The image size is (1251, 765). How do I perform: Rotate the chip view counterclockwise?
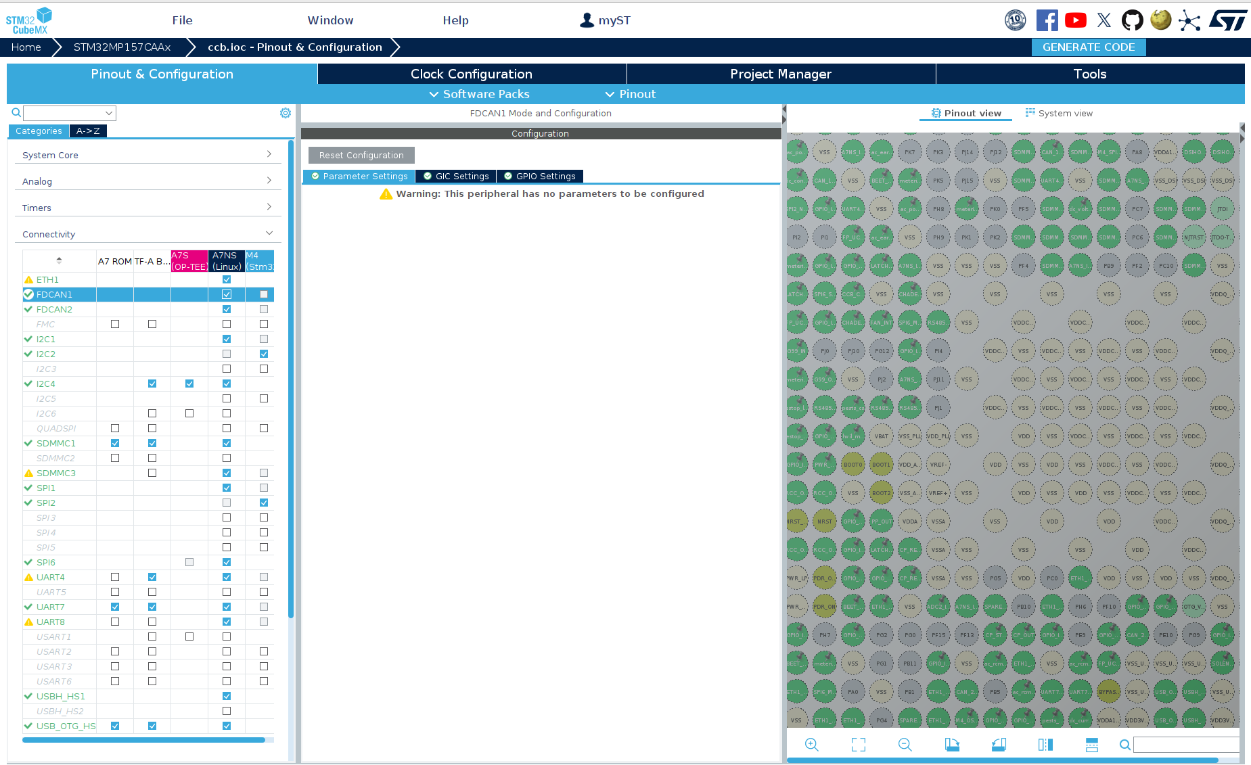[998, 744]
